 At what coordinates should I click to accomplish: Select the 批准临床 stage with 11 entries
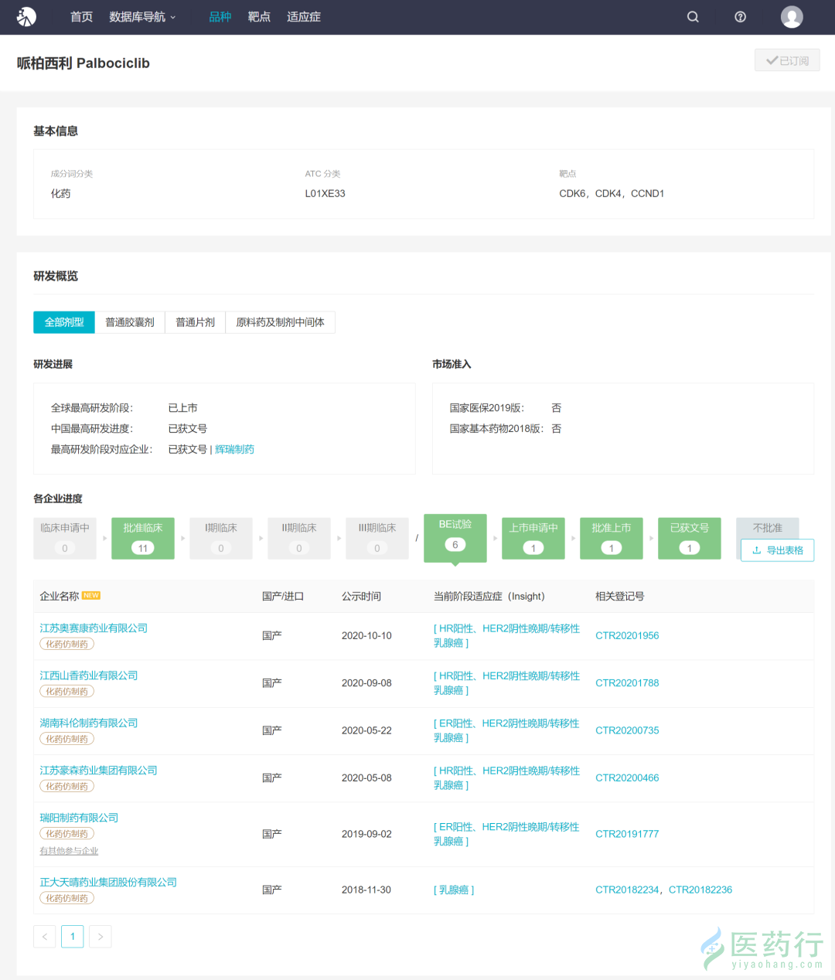(x=143, y=538)
